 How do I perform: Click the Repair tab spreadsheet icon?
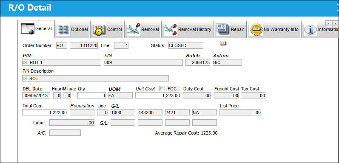pos(223,29)
